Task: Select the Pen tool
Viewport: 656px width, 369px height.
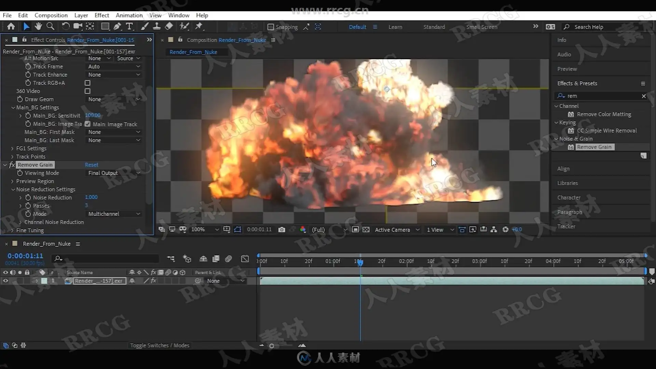Action: 117,26
